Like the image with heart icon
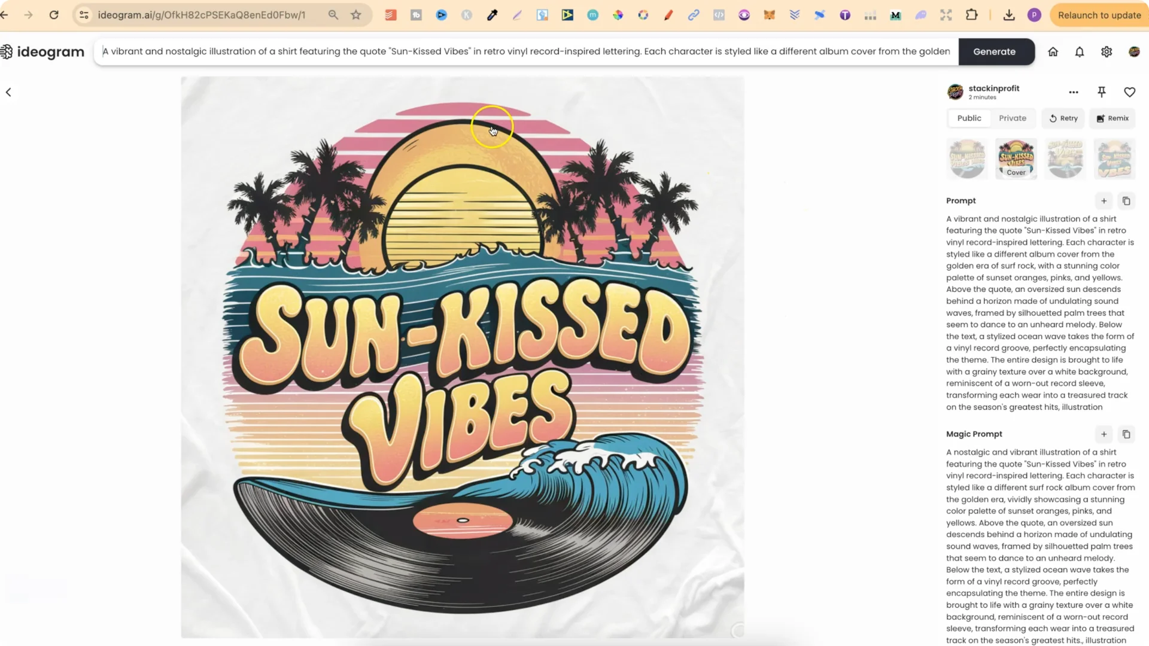Viewport: 1149px width, 646px height. [1129, 92]
